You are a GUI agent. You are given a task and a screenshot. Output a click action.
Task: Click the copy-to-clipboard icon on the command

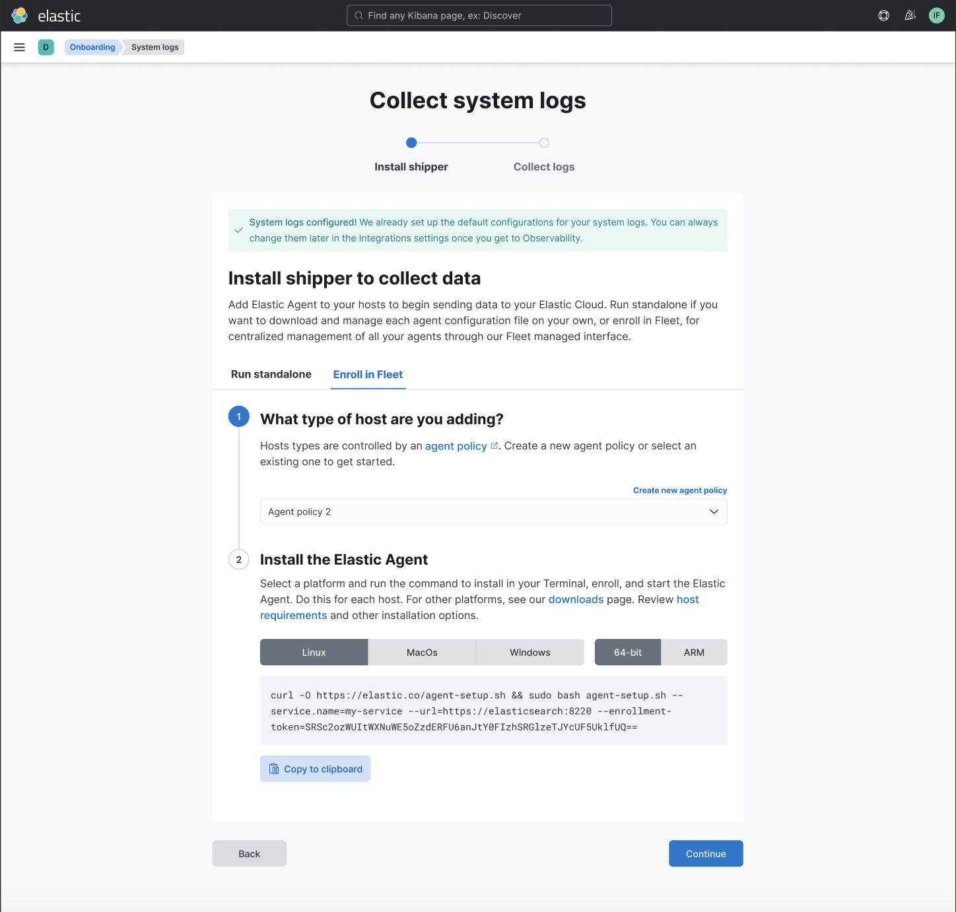(x=273, y=768)
